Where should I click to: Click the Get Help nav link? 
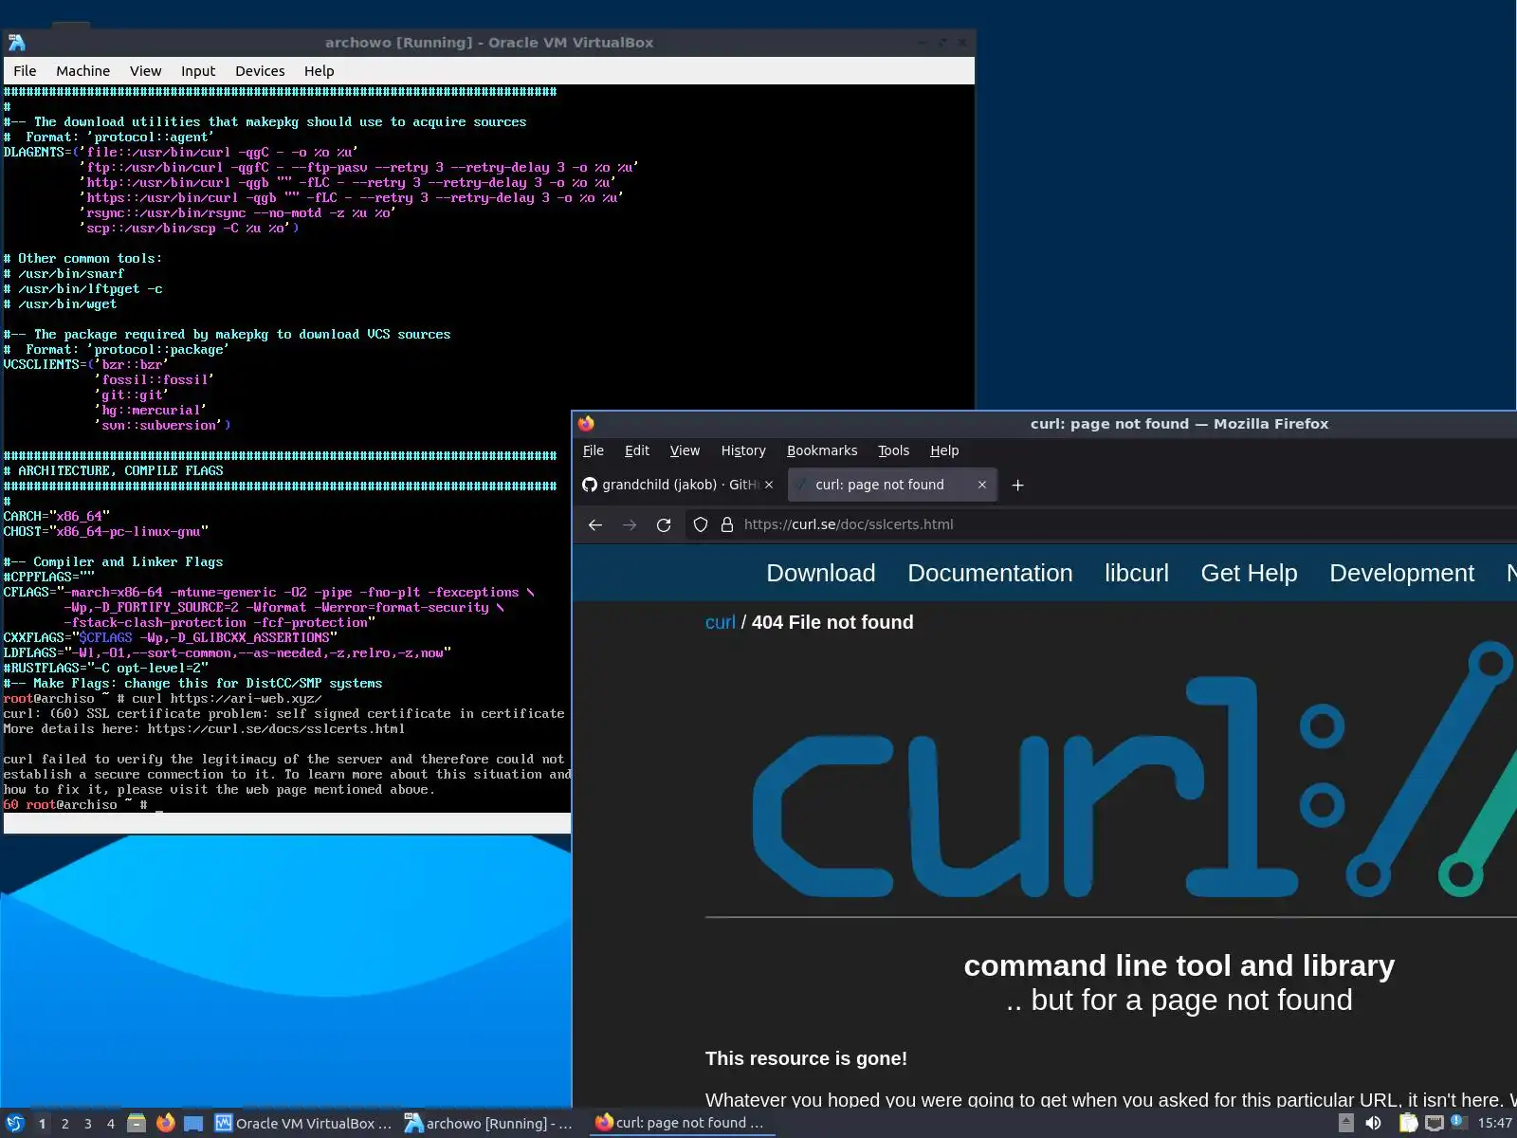[x=1249, y=573]
